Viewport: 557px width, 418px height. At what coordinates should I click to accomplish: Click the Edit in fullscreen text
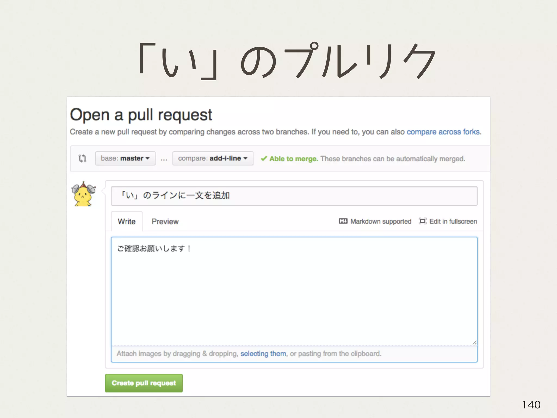pyautogui.click(x=453, y=222)
